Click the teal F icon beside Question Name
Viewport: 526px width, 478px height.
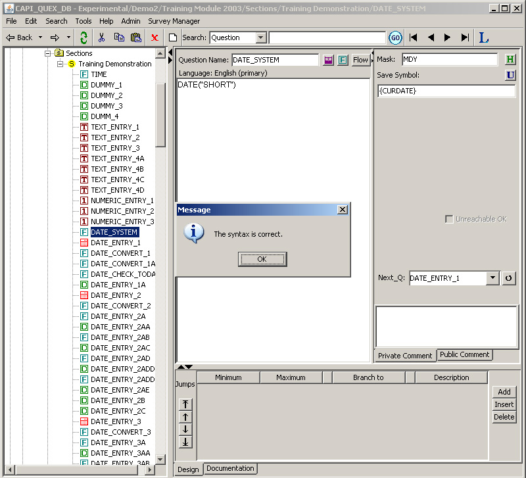343,60
